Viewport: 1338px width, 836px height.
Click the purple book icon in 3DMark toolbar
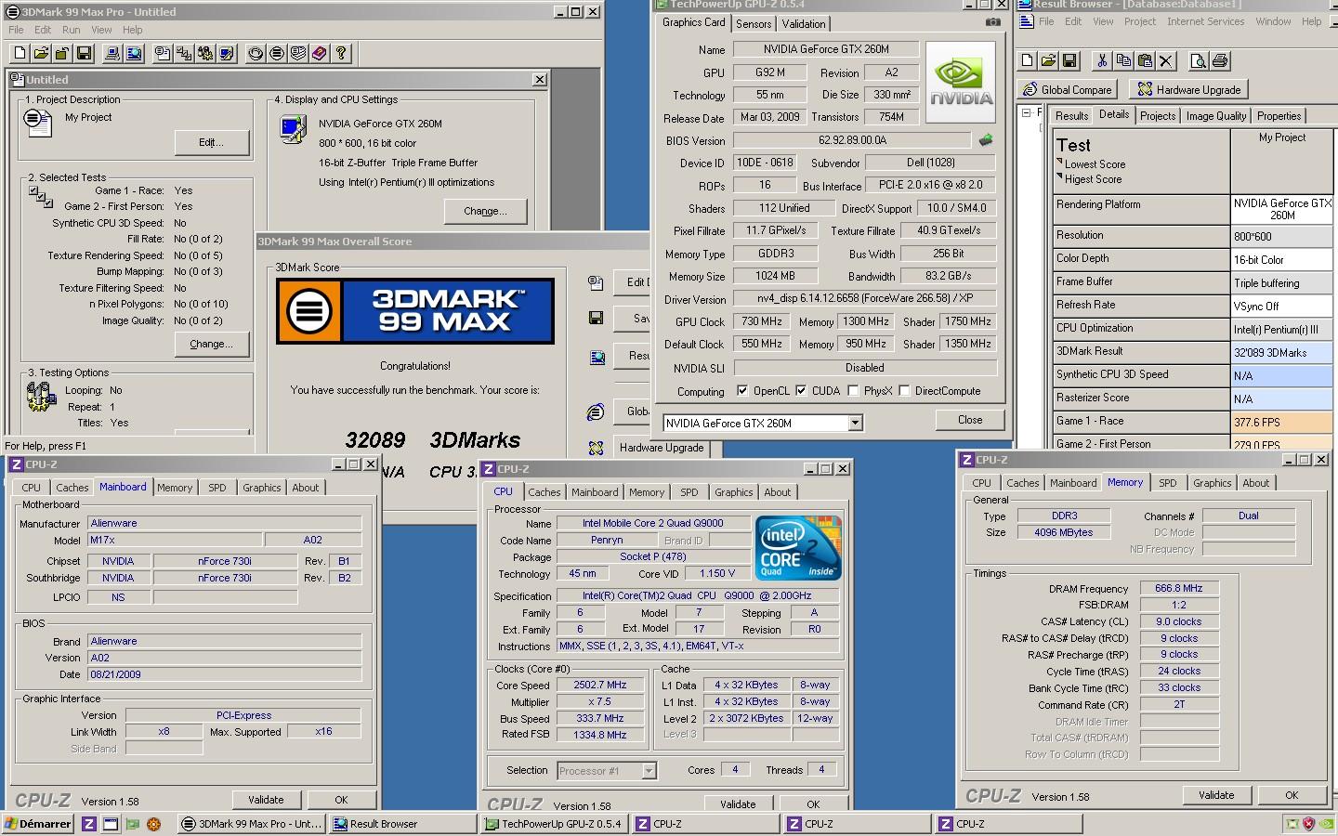[320, 54]
